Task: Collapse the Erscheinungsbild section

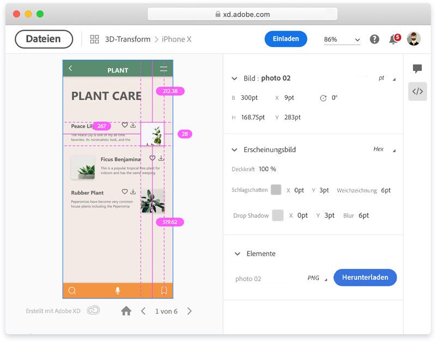Action: (x=234, y=149)
